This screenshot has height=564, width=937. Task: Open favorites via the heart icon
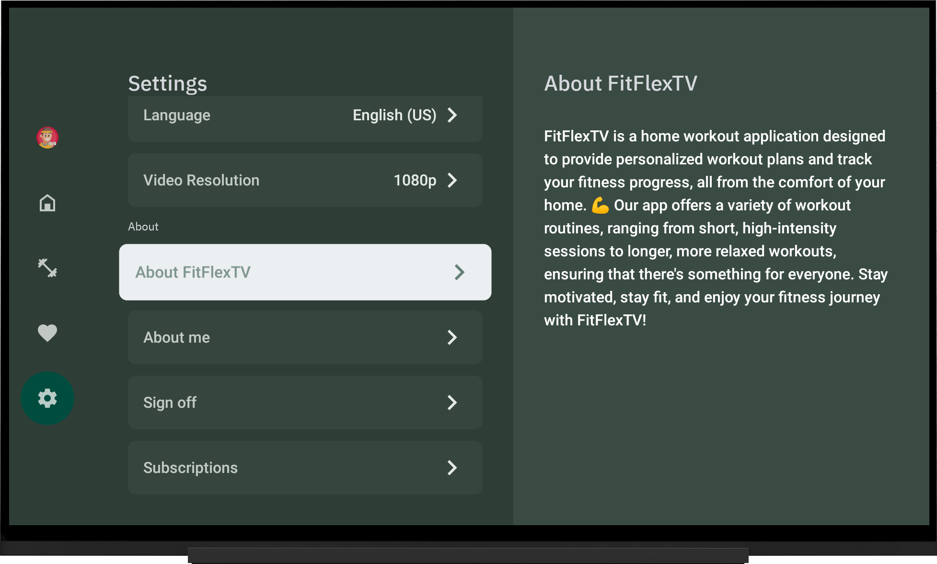point(47,333)
